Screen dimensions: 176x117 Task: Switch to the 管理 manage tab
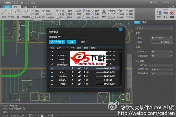coord(34,7)
